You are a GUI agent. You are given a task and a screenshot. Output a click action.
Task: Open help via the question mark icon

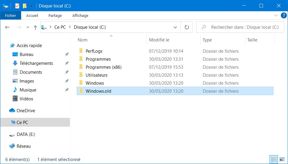(284, 15)
